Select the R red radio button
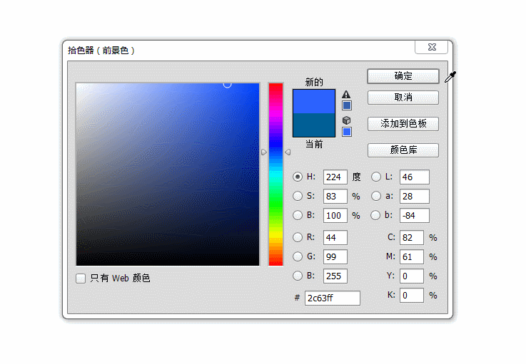This screenshot has height=364, width=526. pos(298,237)
